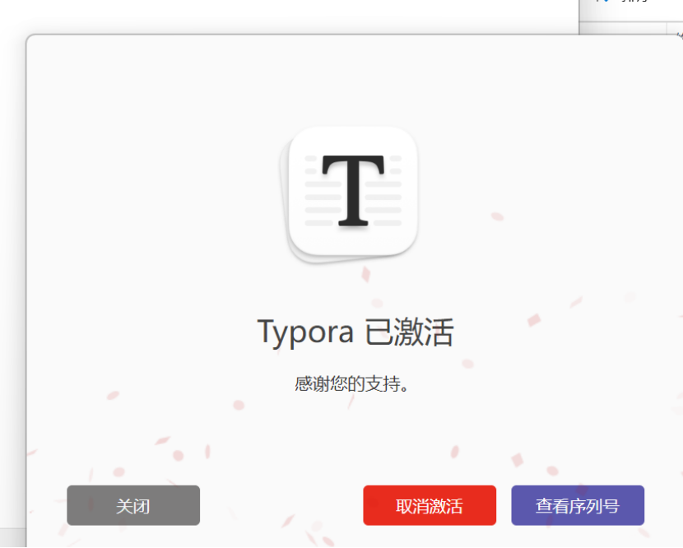Click the '感谢您的支持。' message text
Viewport: 683px width, 548px height.
point(351,383)
